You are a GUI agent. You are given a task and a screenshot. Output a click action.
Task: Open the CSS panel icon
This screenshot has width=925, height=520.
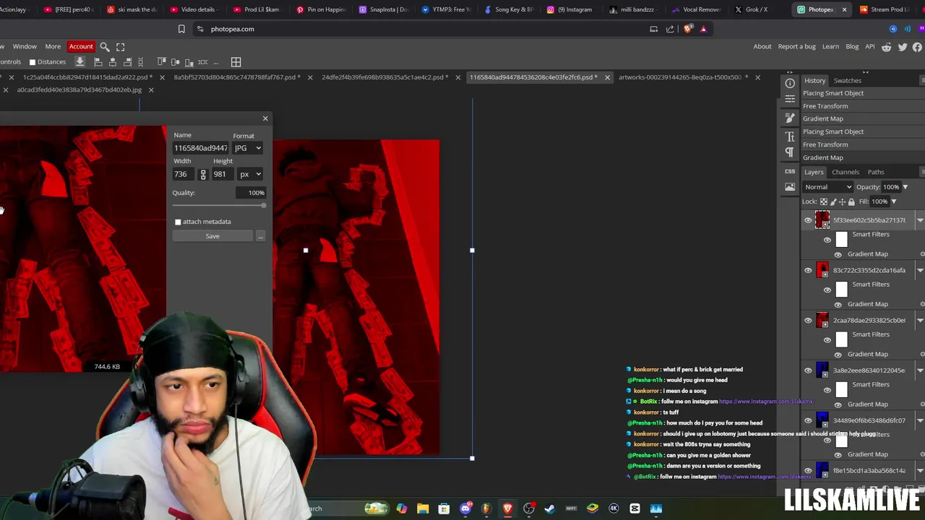pos(790,171)
